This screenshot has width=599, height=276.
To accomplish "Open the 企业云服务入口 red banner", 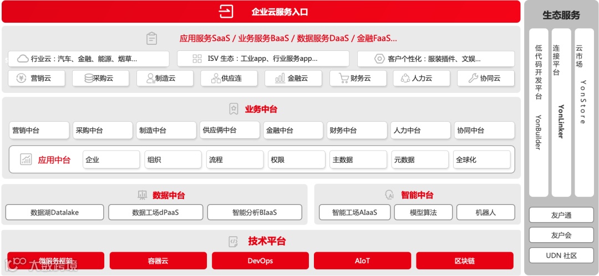I will (x=261, y=12).
